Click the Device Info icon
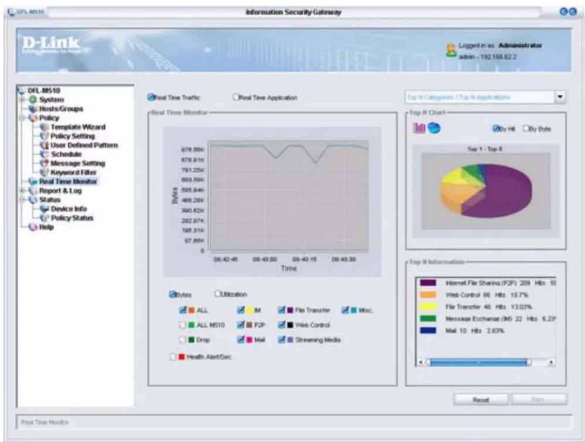 pyautogui.click(x=45, y=209)
